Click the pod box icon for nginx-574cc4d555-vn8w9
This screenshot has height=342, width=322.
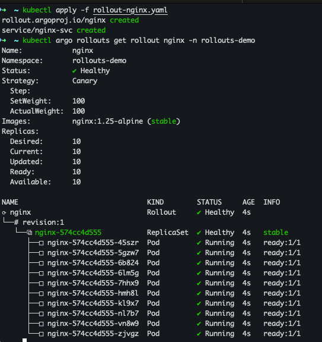[x=41, y=324]
